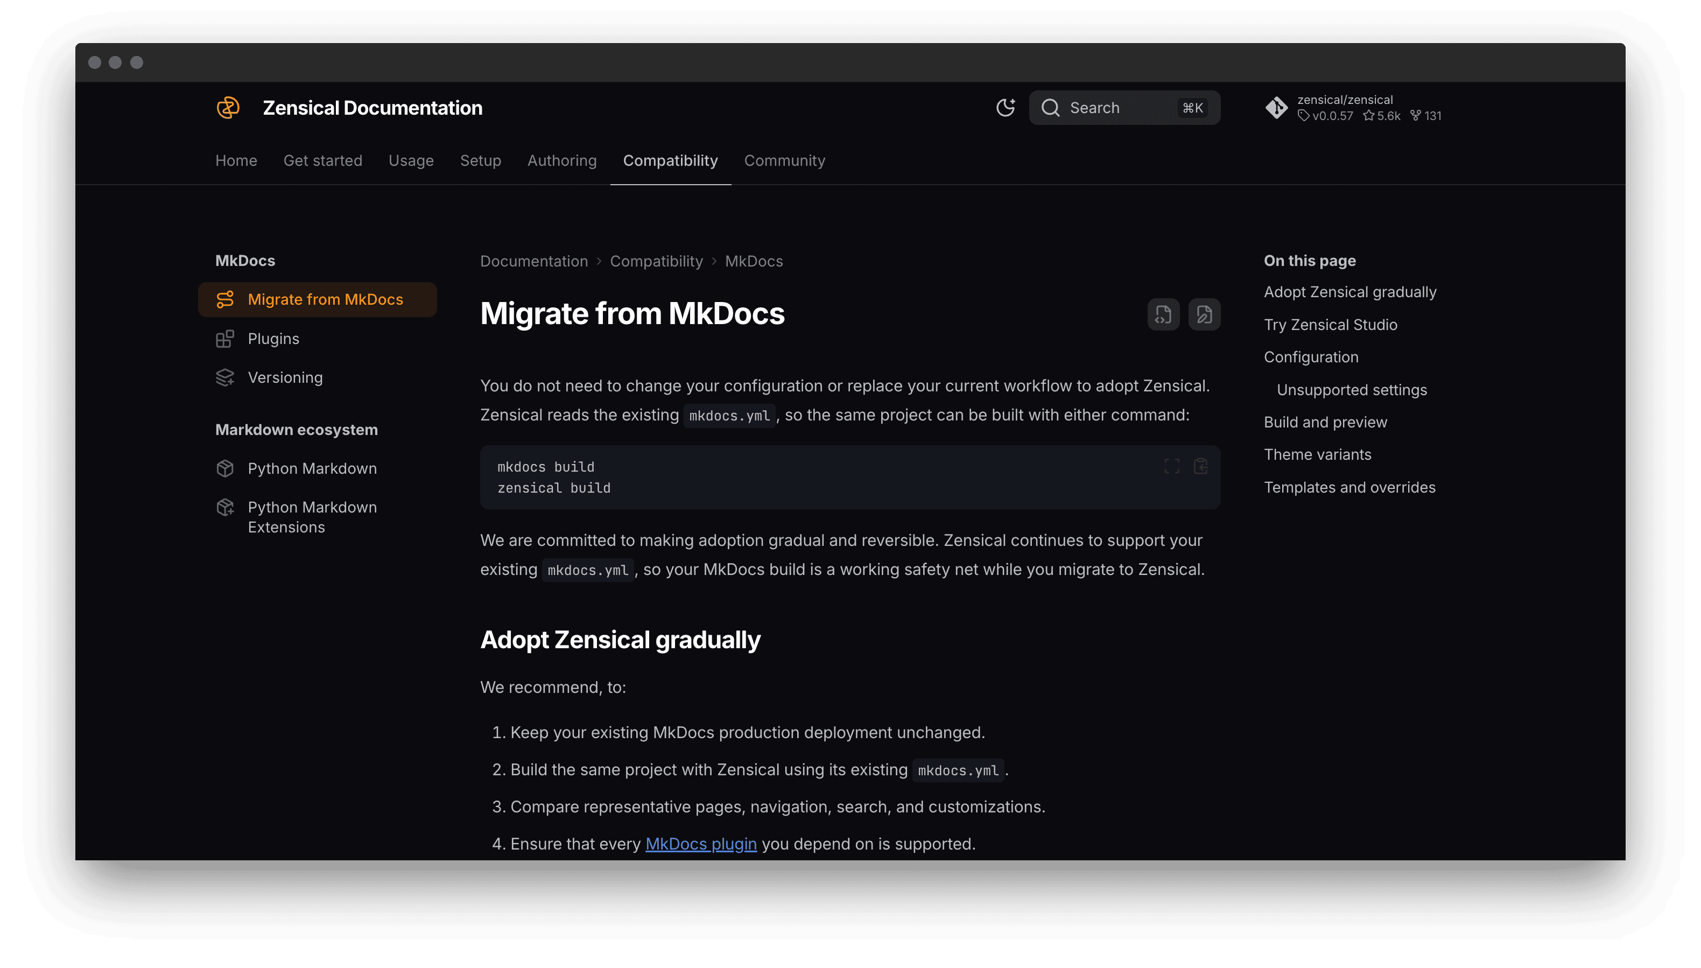
Task: Toggle the dark/light color scheme moon icon
Action: click(1005, 108)
